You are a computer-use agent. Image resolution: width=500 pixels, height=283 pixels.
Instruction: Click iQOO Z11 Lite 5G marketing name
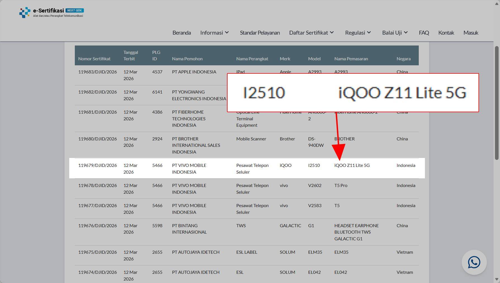click(x=352, y=165)
